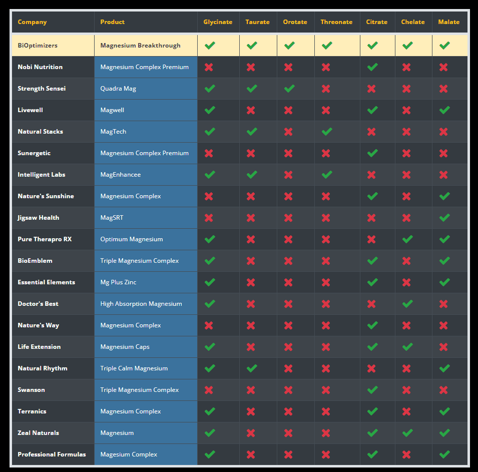This screenshot has width=478, height=472.
Task: Toggle the Taurate check for Natural Rhythm
Action: pyautogui.click(x=251, y=368)
